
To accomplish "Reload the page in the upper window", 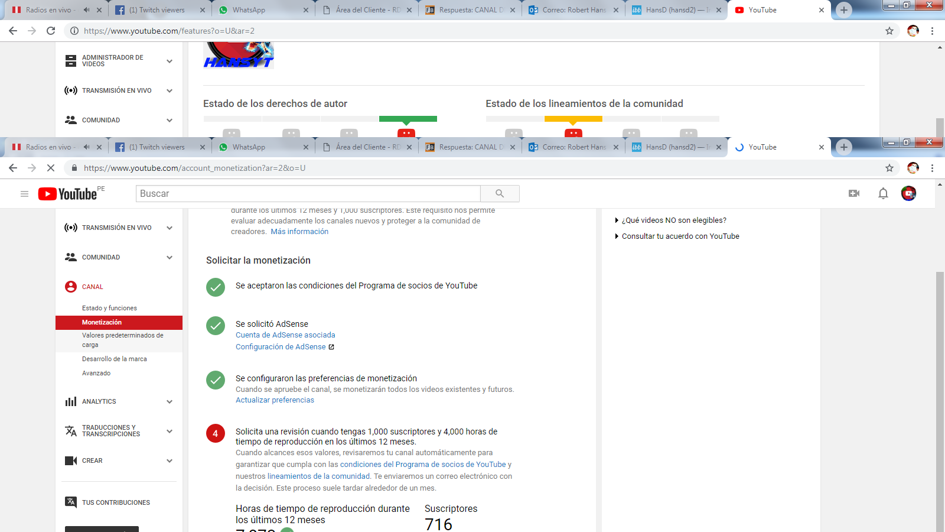I will [51, 31].
